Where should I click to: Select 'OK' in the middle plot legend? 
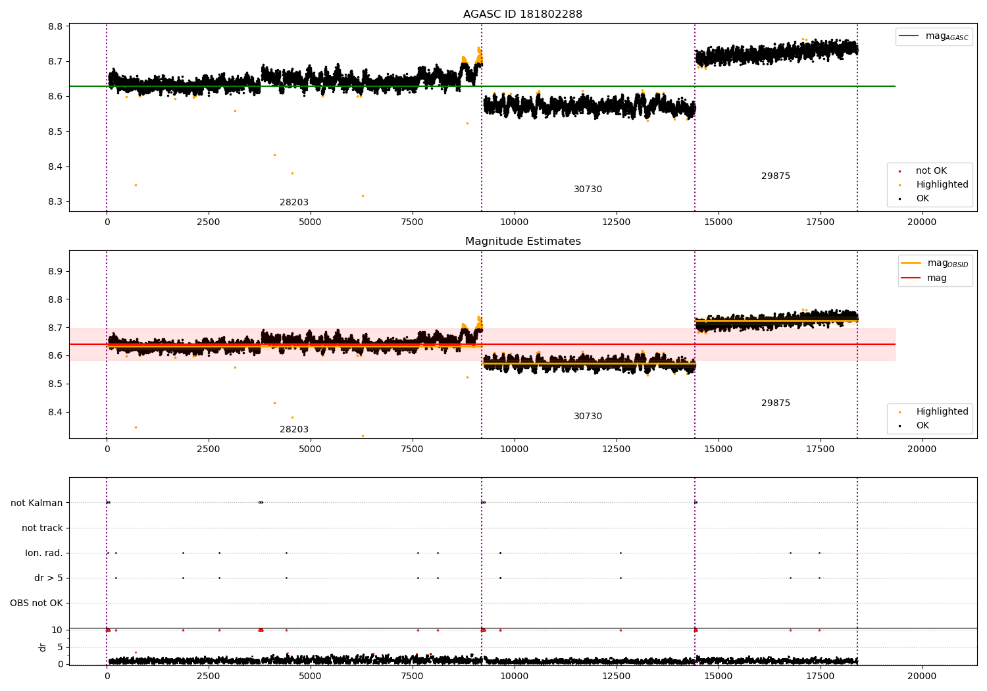(x=923, y=426)
